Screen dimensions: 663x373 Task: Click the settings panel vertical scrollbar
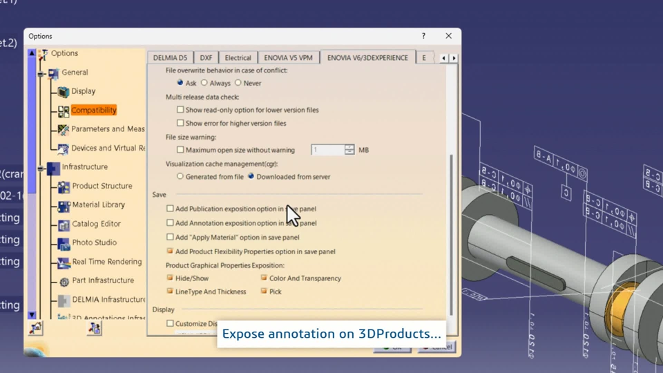click(451, 235)
